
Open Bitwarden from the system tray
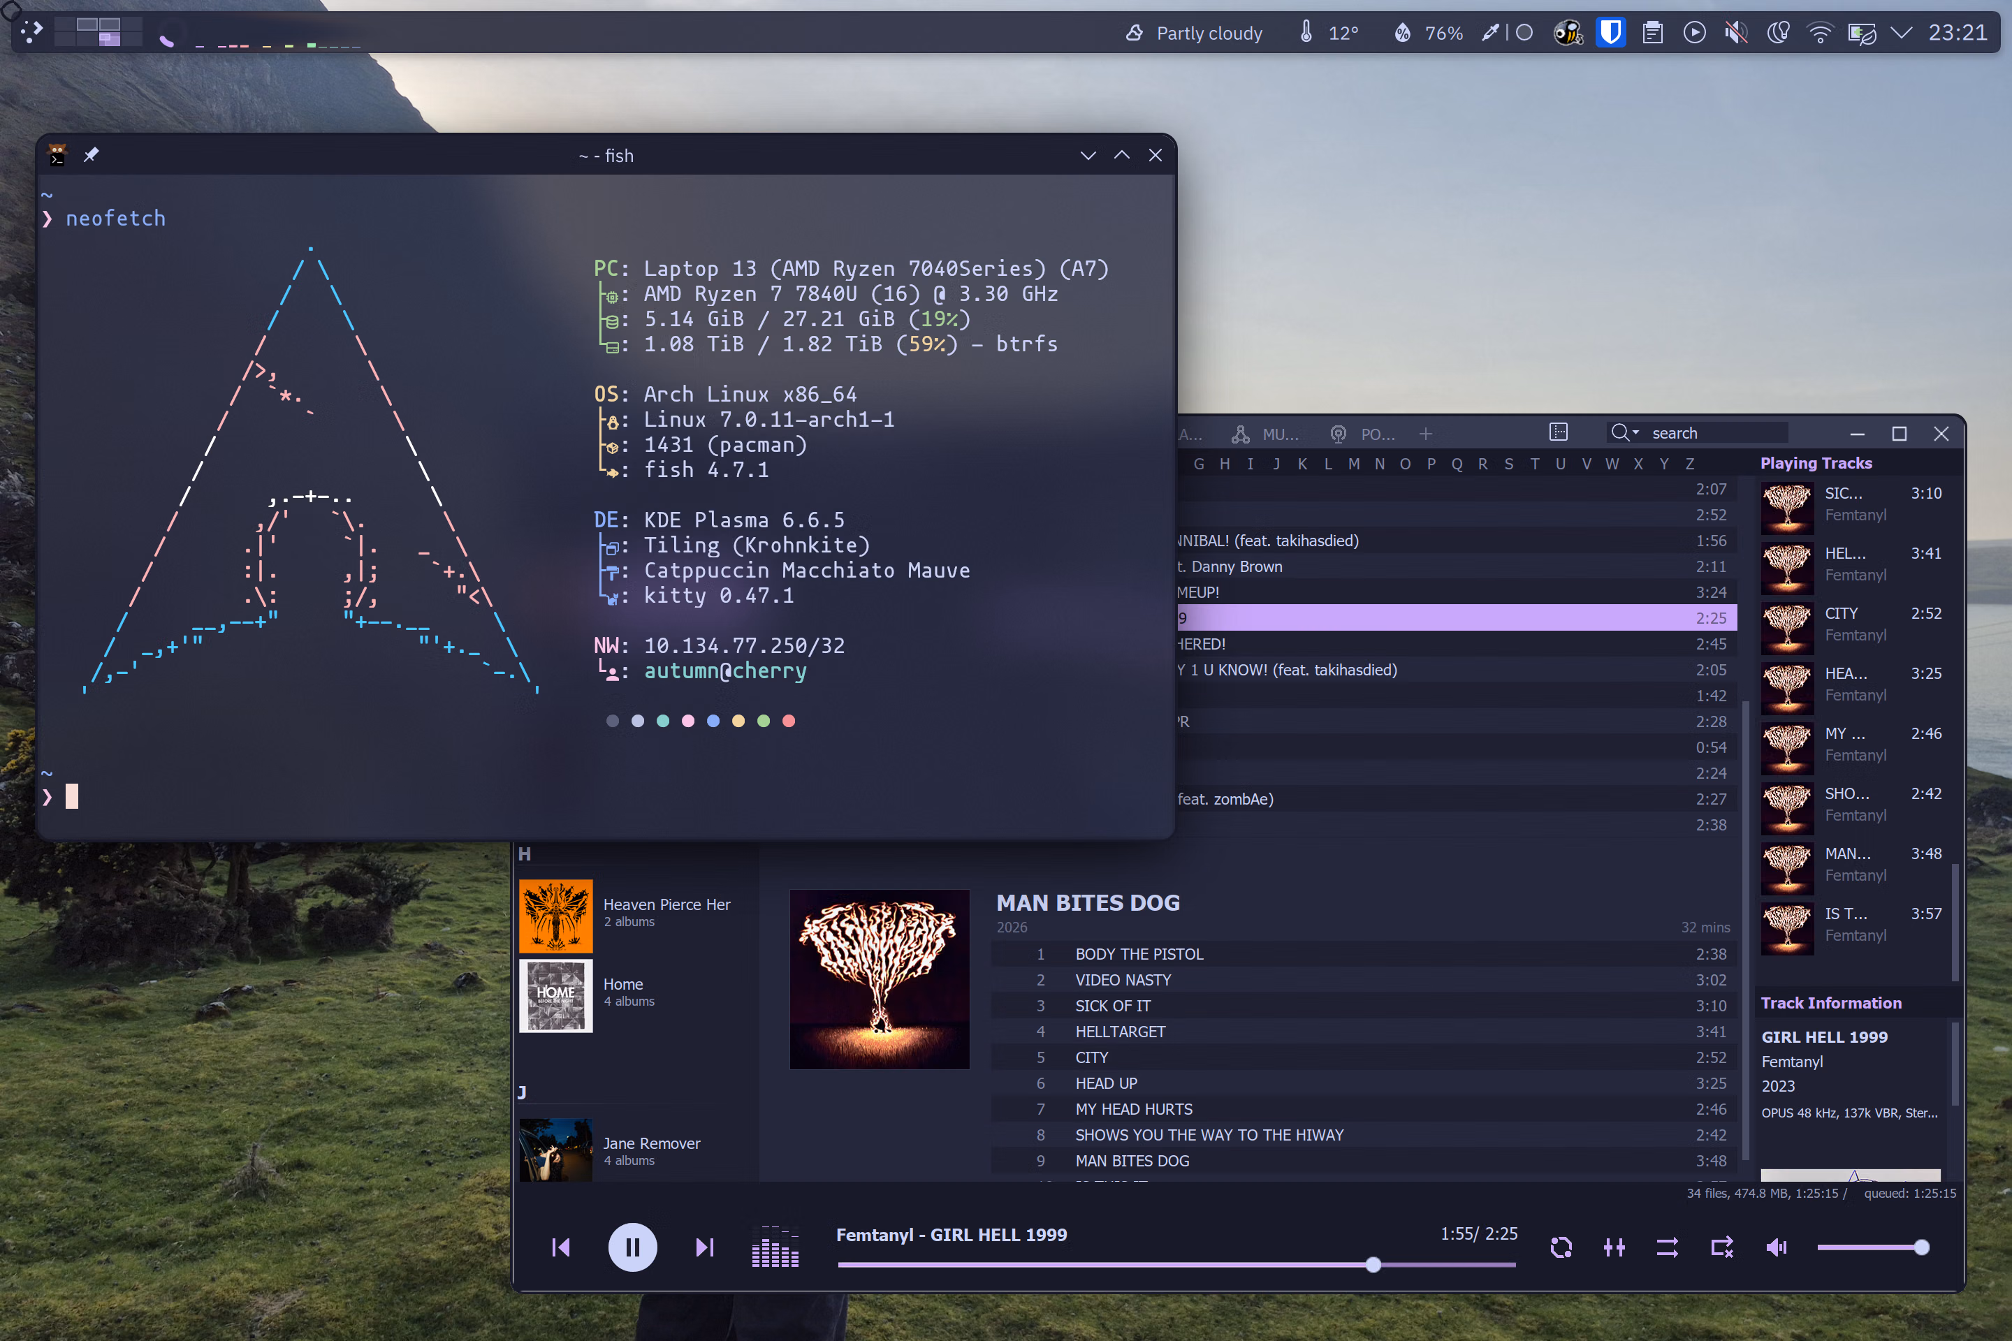pos(1611,33)
